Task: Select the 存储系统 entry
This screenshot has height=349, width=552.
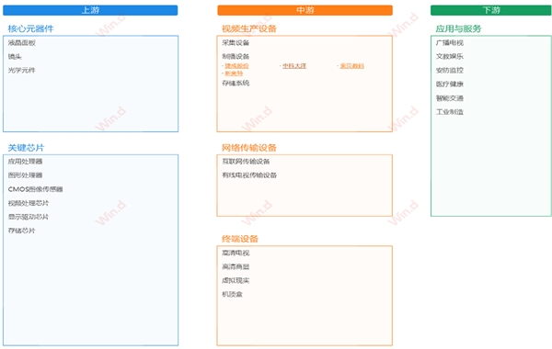Action: pos(236,83)
